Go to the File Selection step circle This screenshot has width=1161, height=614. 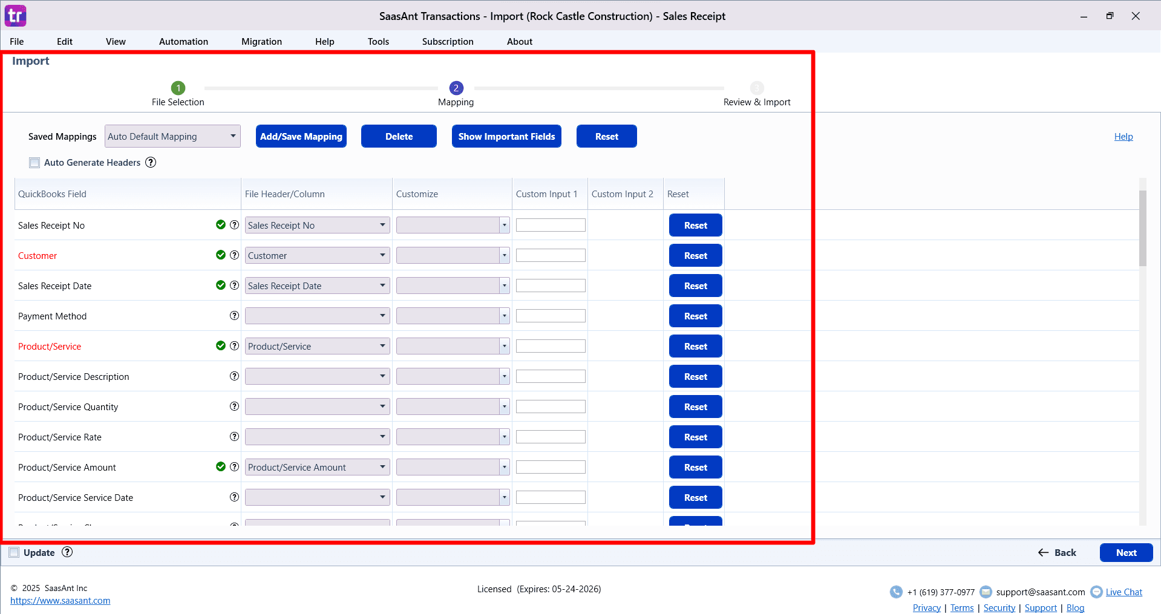(178, 88)
